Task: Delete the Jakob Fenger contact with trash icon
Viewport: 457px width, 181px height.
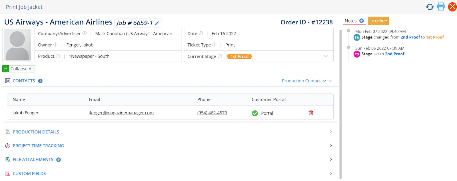Action: 311,113
